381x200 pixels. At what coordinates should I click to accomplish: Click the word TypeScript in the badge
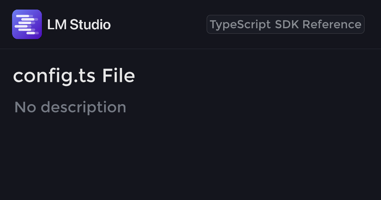pyautogui.click(x=240, y=24)
